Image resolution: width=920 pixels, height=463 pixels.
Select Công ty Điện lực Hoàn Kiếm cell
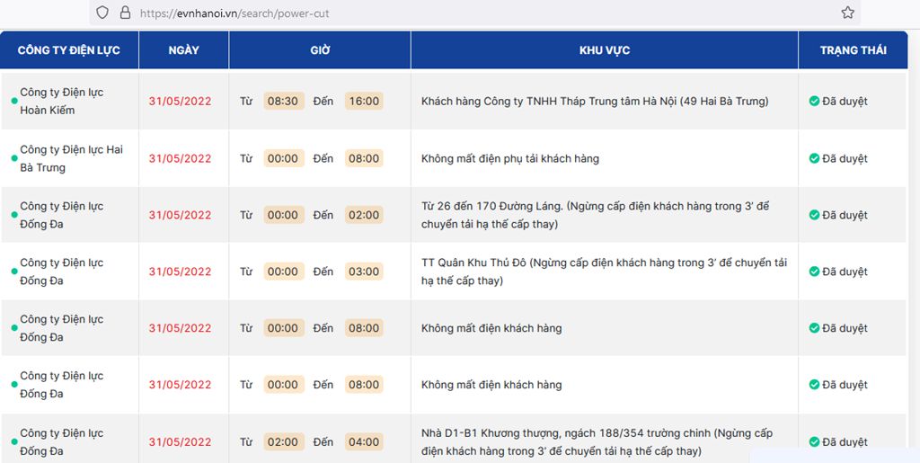(x=69, y=101)
